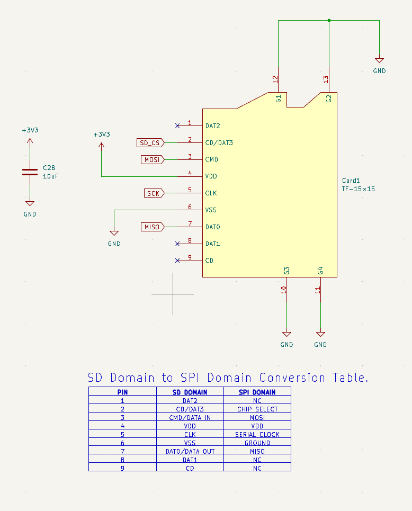Select the MISO global label
Image resolution: width=412 pixels, height=511 pixels.
click(x=153, y=227)
